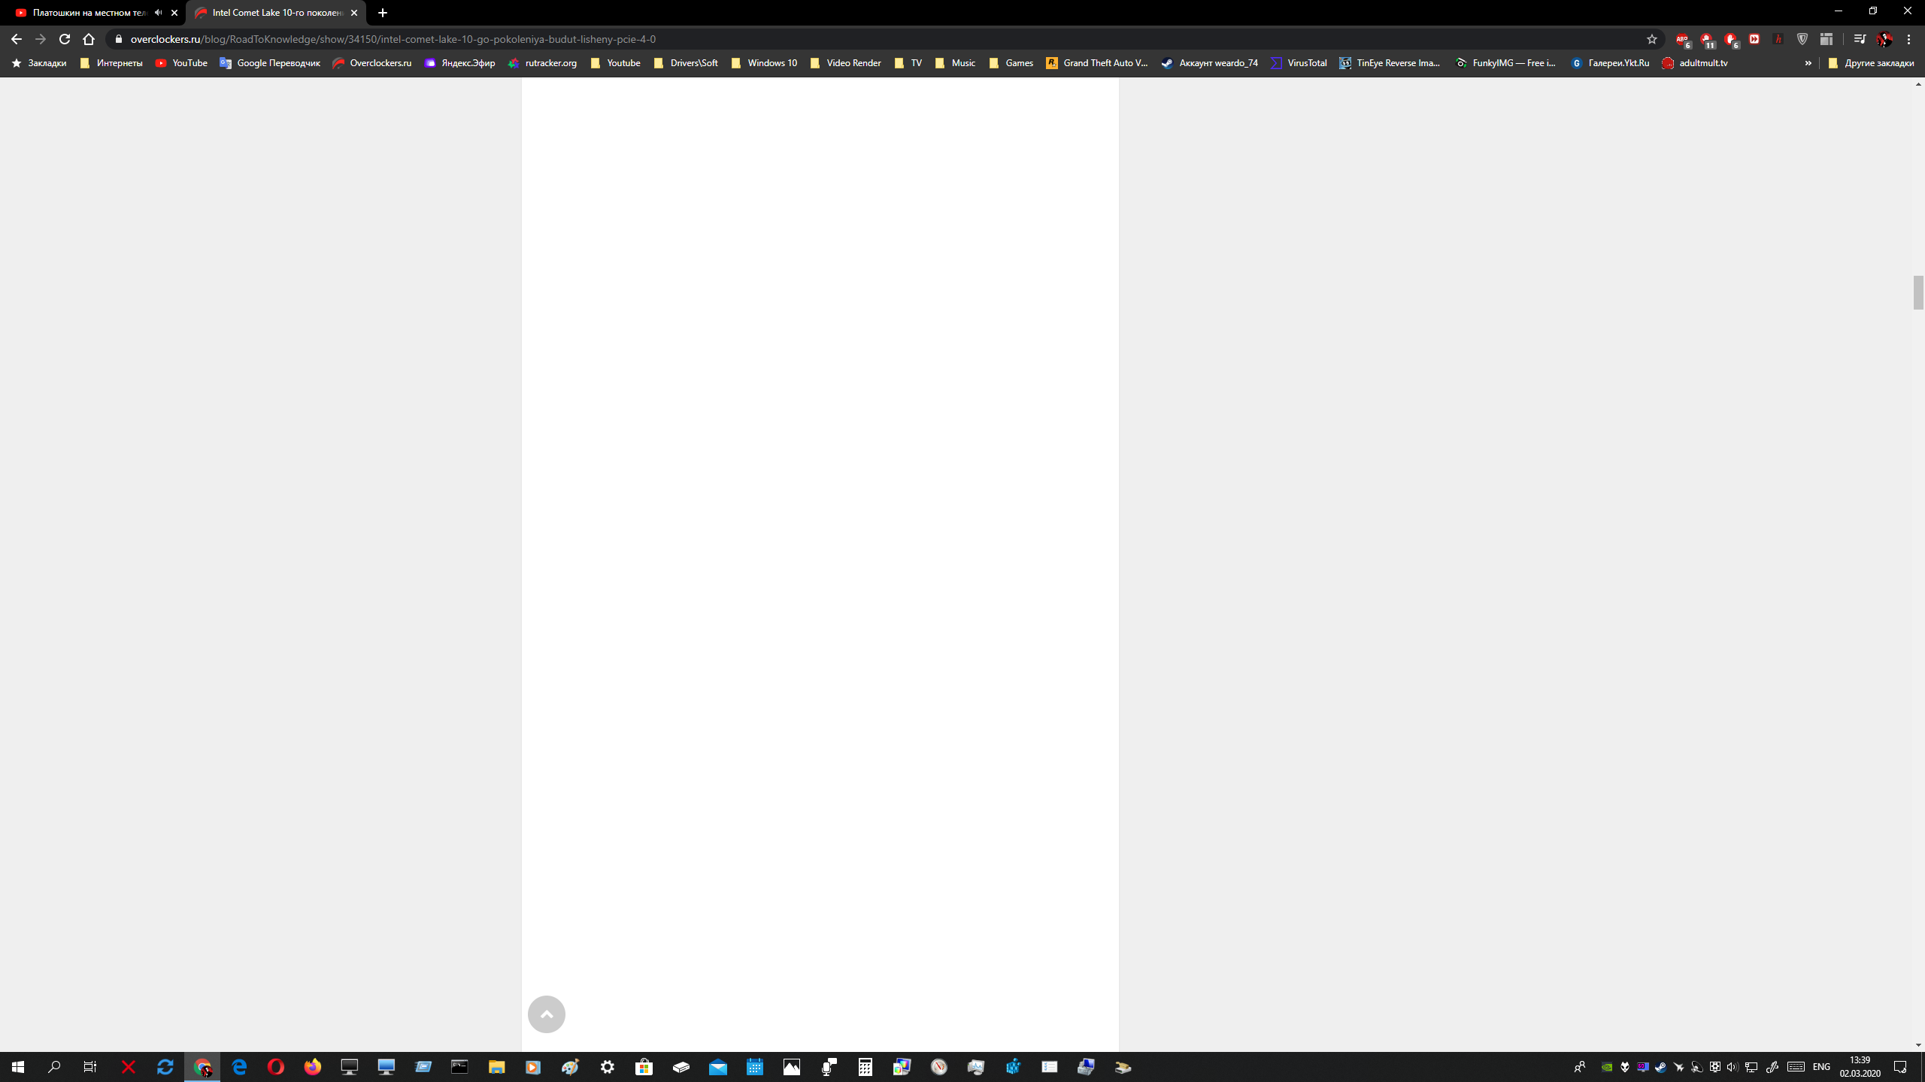Open the Overclockers.ru bookmark

point(372,63)
